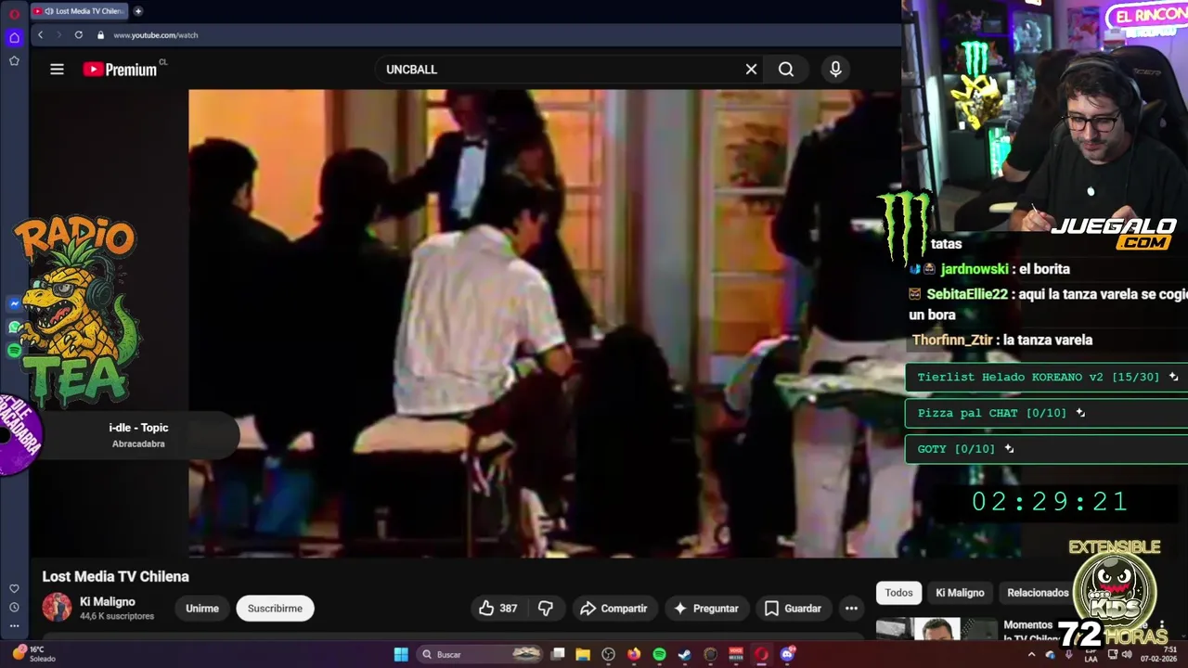The width and height of the screenshot is (1188, 668).
Task: Open Windows Start menu
Action: pyautogui.click(x=401, y=654)
